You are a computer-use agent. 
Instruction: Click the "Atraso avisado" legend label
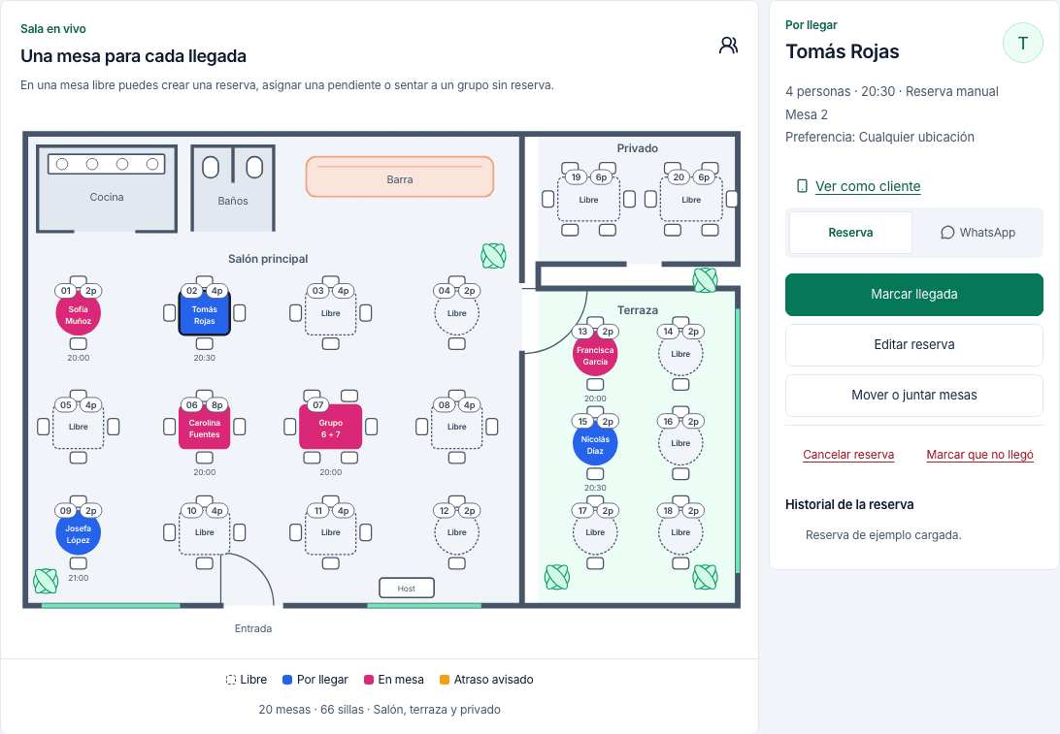[x=493, y=680]
